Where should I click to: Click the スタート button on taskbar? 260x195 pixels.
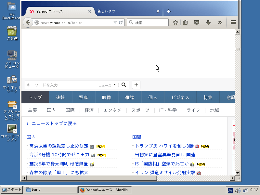click(x=11, y=190)
